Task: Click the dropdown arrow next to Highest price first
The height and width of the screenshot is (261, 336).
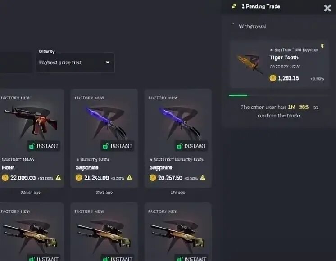Action: point(108,62)
